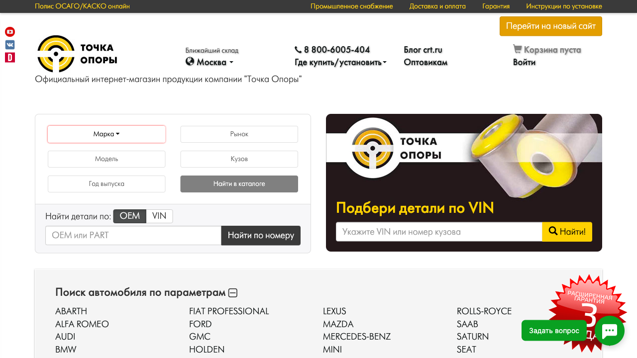This screenshot has height=358, width=637.
Task: Click Найти в каталоге button
Action: point(239,184)
